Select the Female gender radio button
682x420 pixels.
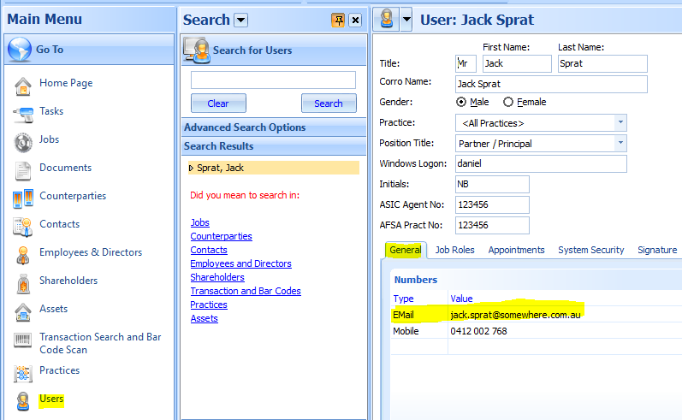point(508,102)
